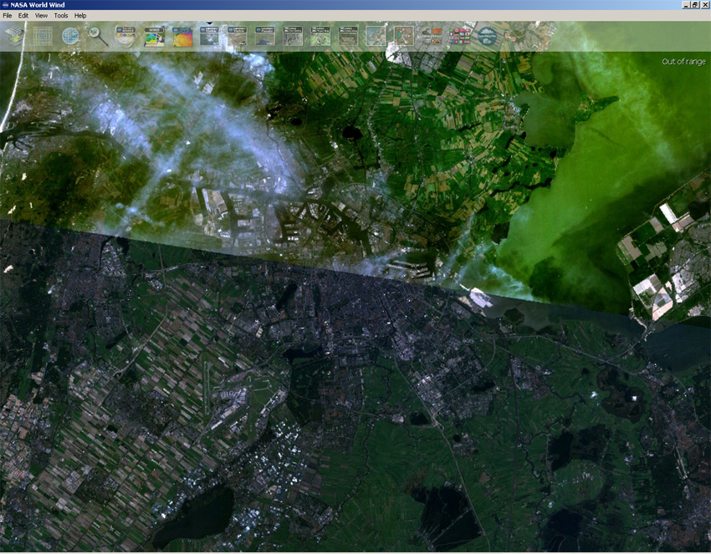Image resolution: width=711 pixels, height=554 pixels.
Task: Click the colorful heat-map visualization icon
Action: tap(182, 36)
